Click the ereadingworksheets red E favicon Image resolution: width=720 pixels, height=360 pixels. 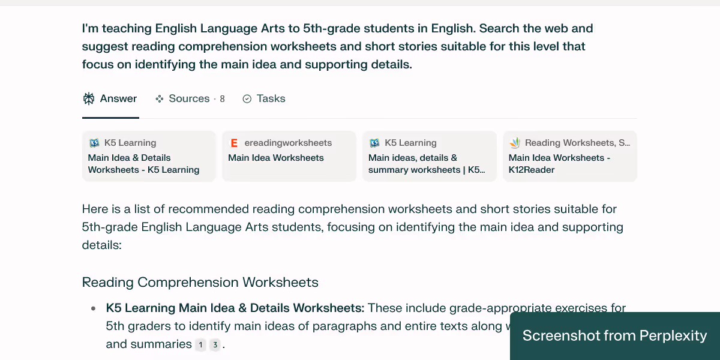[x=234, y=143]
